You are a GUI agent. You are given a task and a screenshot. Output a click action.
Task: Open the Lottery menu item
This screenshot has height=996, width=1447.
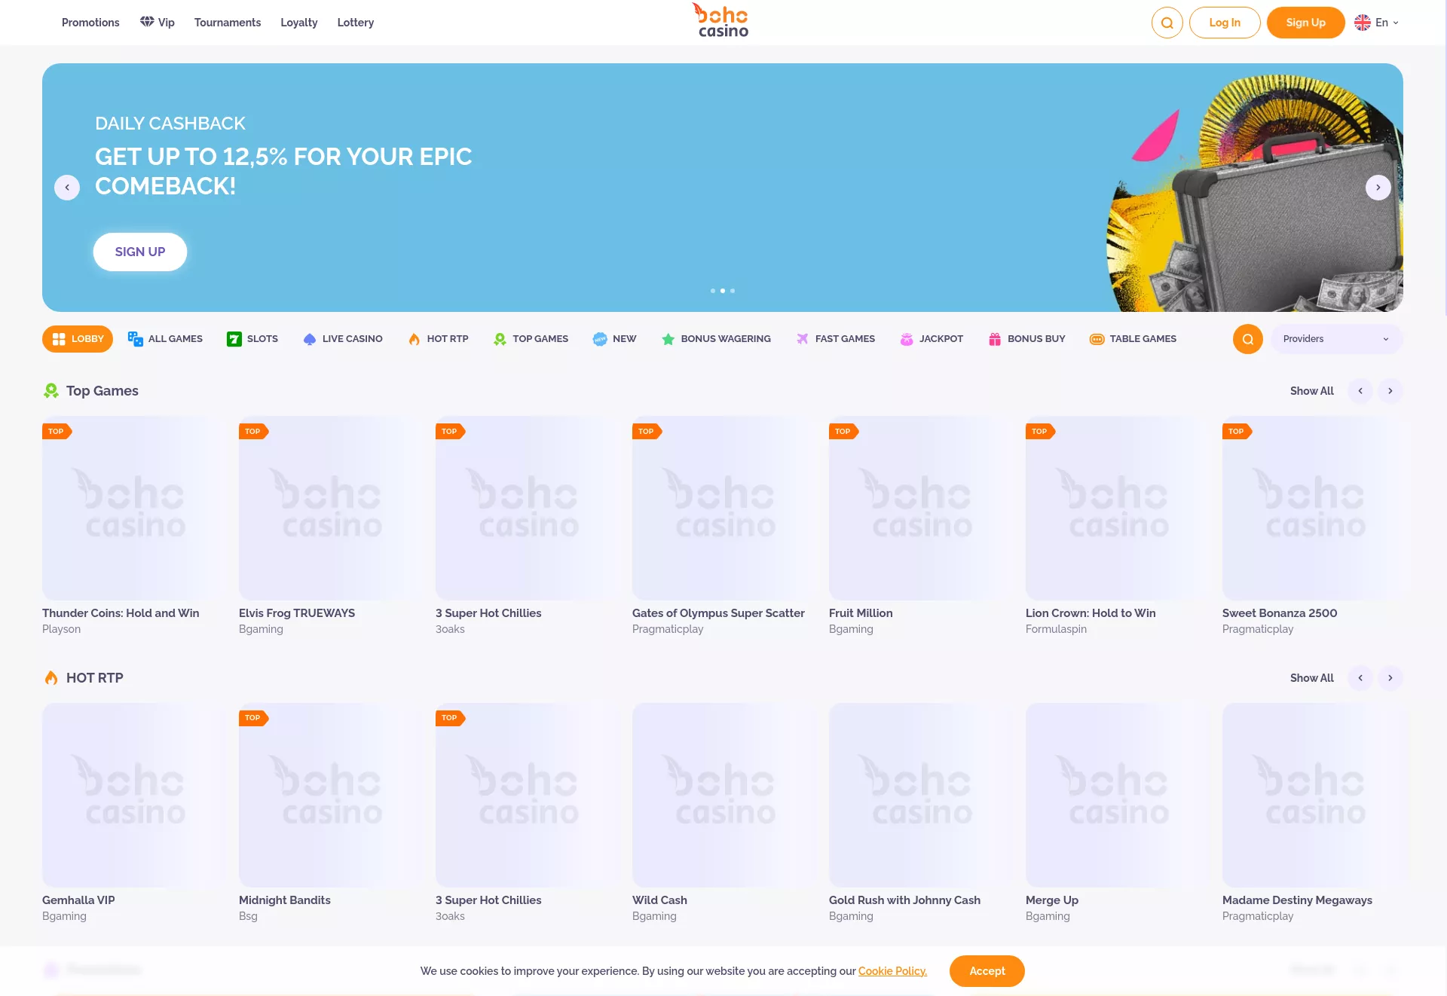tap(356, 23)
